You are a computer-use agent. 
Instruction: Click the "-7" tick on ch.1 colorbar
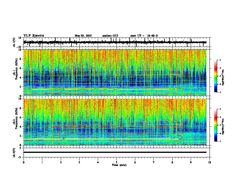point(219,92)
